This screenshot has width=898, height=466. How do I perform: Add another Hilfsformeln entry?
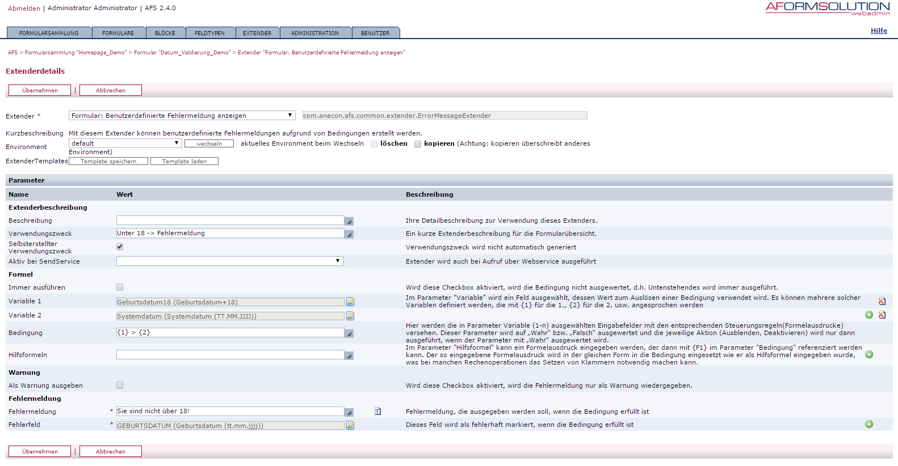click(869, 354)
